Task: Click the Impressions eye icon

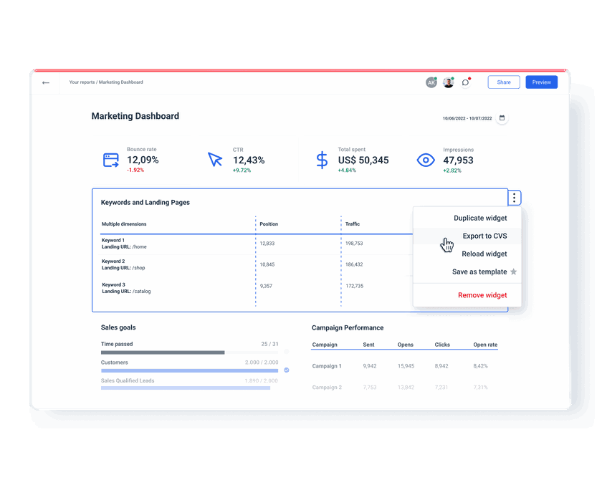Action: point(425,160)
